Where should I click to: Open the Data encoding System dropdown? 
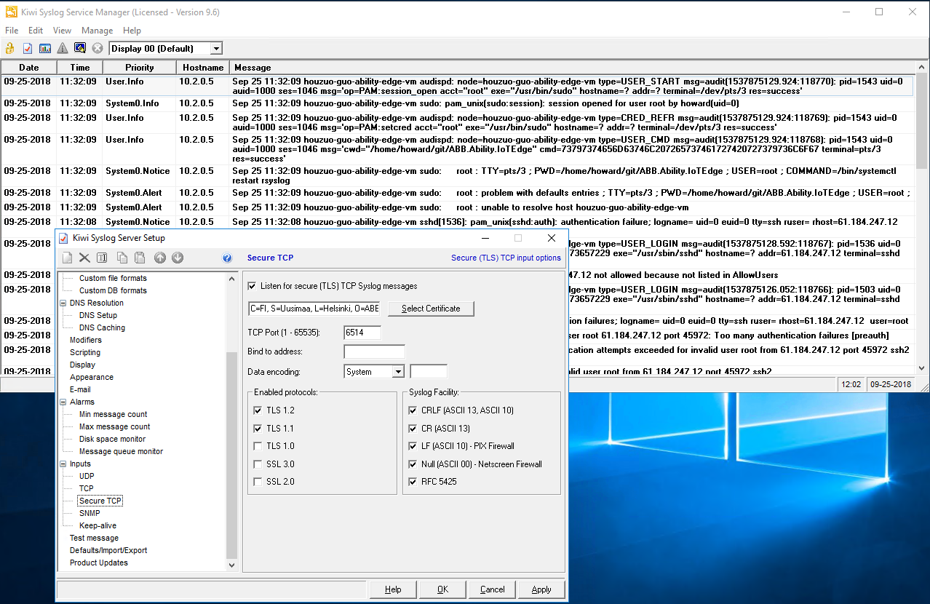397,372
